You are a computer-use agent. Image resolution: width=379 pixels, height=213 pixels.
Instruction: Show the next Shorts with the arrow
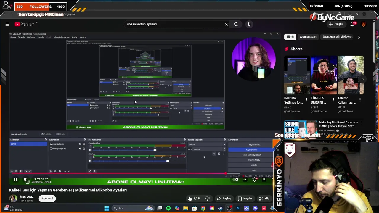click(x=362, y=79)
